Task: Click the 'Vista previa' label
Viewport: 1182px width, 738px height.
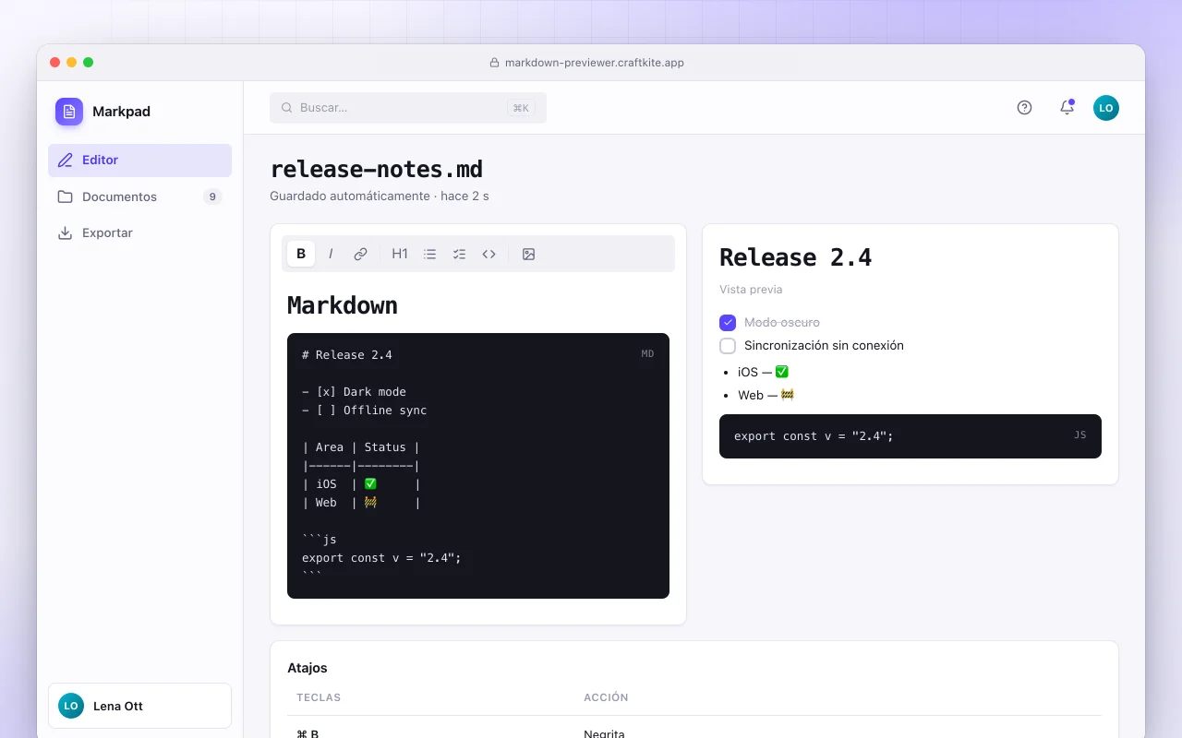Action: (x=751, y=290)
